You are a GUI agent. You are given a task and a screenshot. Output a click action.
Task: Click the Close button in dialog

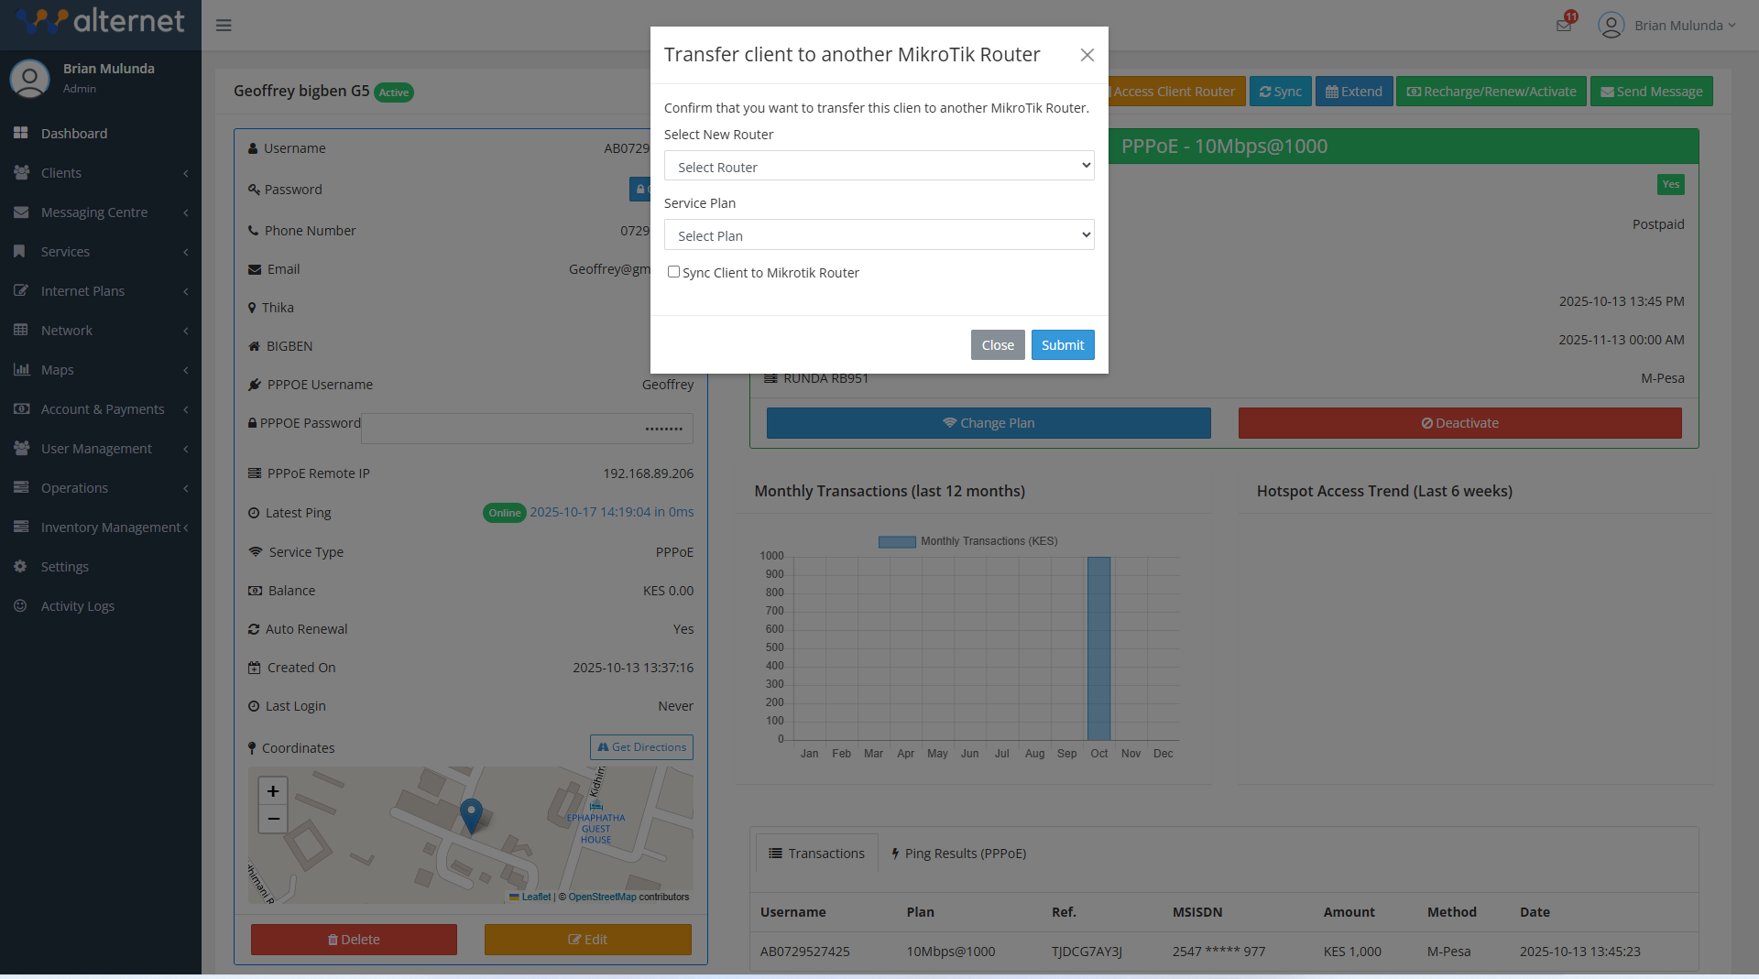click(997, 345)
